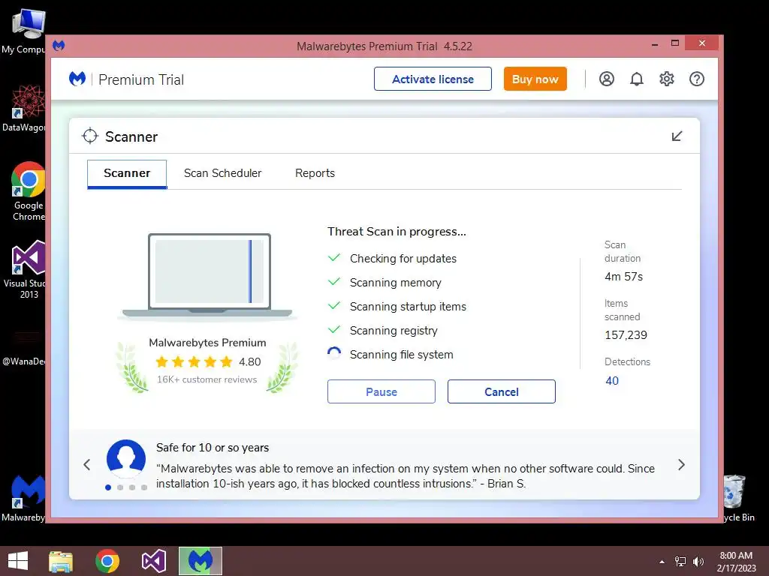Screen dimensions: 769x576
Task: Click 'Safe for 10 or so years' heading
Action: tap(213, 448)
